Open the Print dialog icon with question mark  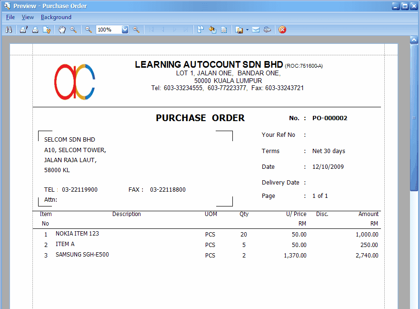[24, 30]
